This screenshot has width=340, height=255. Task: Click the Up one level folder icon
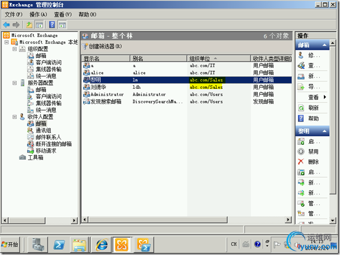point(29,25)
